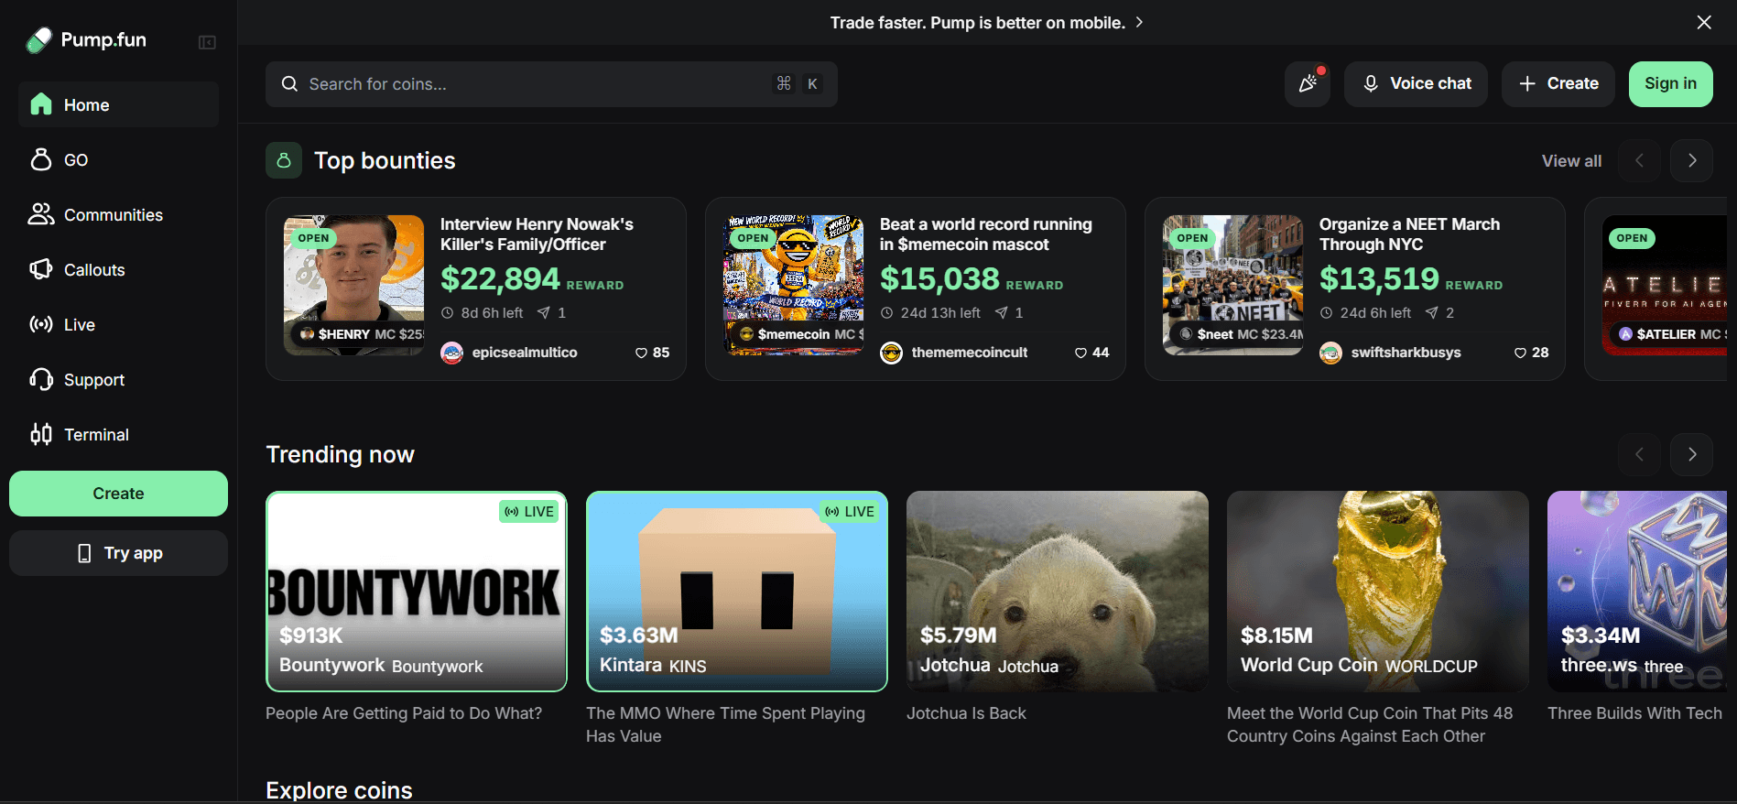The height and width of the screenshot is (804, 1737).
Task: Click the Pump.fun pill logo
Action: point(39,40)
